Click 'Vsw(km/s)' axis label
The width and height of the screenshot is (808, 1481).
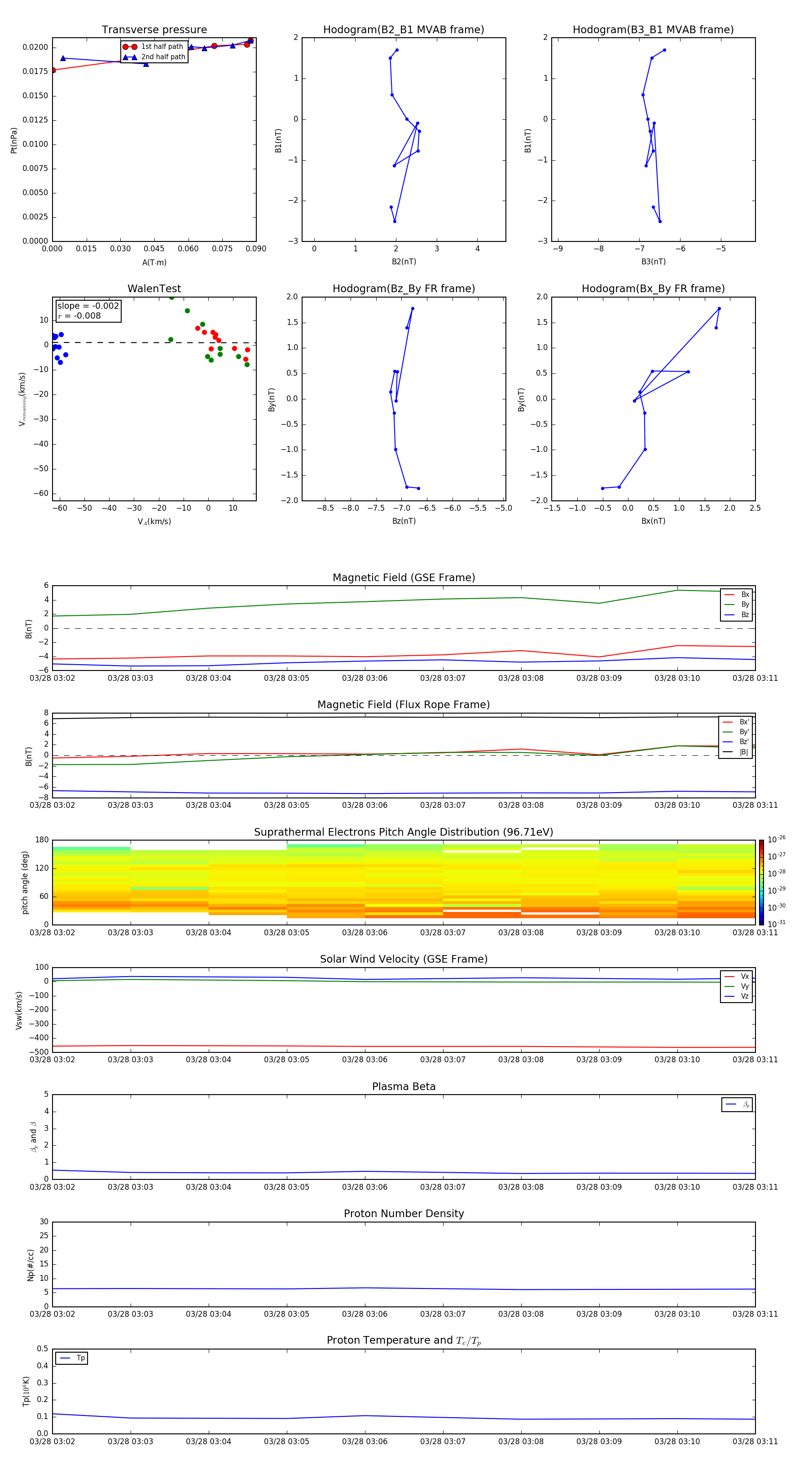pyautogui.click(x=19, y=1010)
